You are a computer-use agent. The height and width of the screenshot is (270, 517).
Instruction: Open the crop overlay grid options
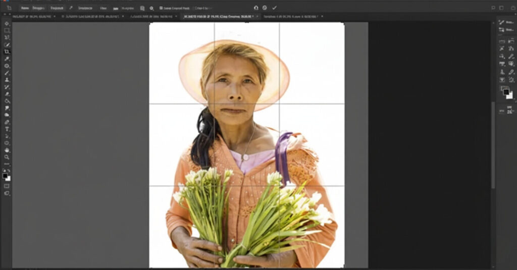click(142, 8)
